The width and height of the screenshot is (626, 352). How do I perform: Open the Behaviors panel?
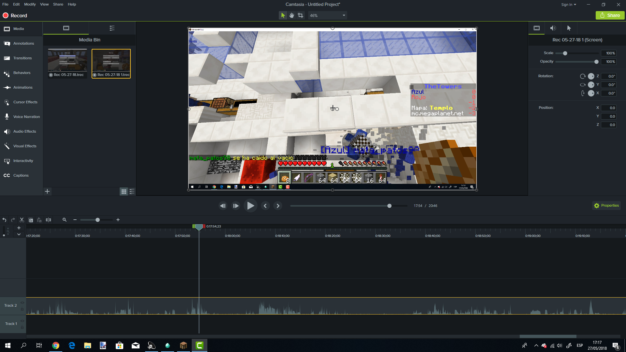coord(21,73)
